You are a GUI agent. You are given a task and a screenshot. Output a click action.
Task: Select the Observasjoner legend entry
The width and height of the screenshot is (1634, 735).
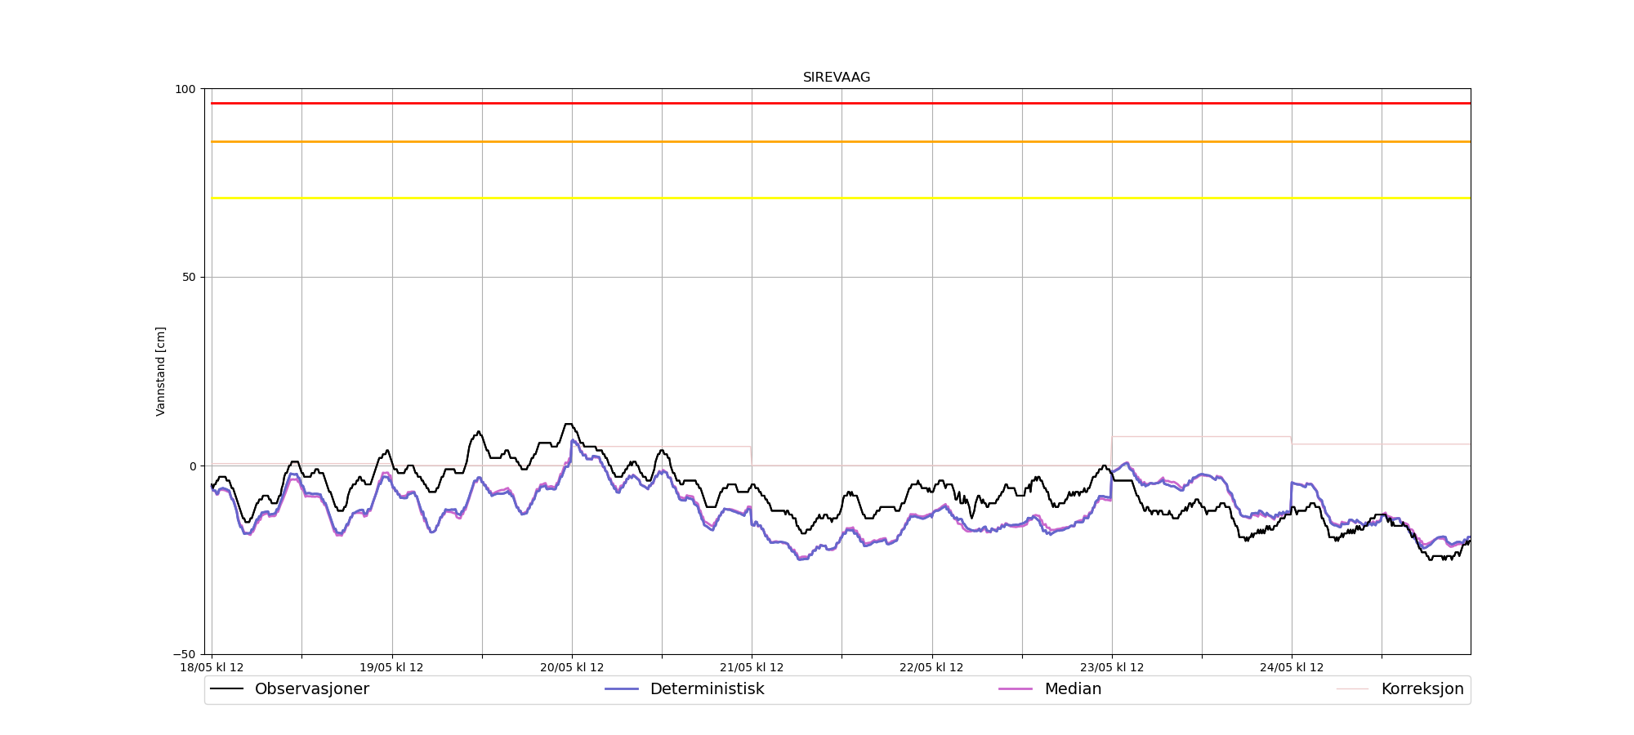(x=290, y=689)
